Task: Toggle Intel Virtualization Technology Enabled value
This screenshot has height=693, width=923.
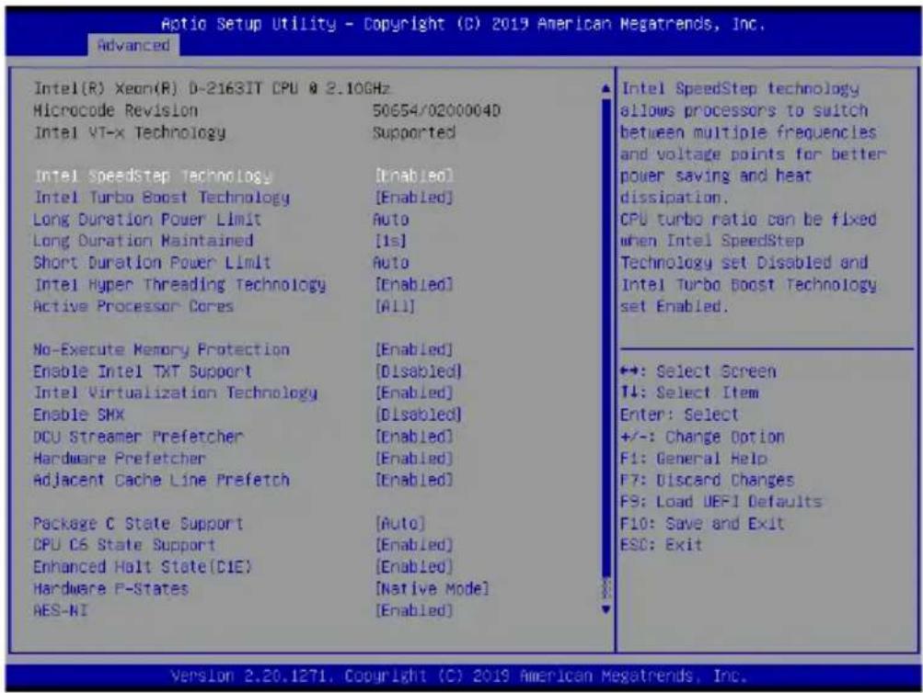Action: [414, 392]
